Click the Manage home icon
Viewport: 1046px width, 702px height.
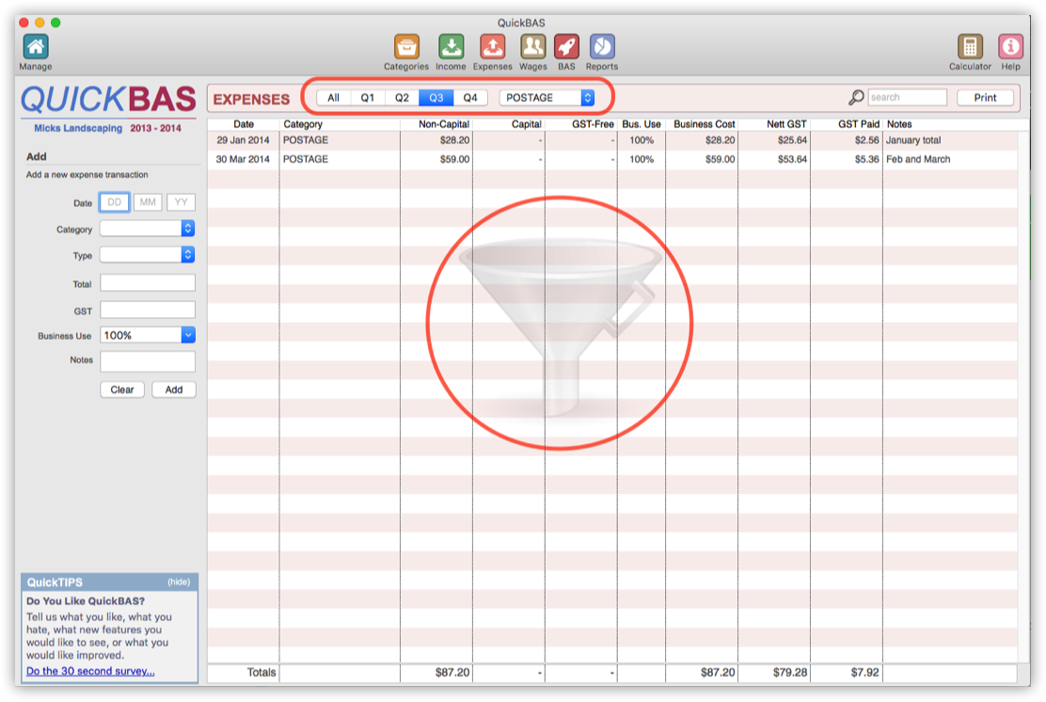pyautogui.click(x=34, y=44)
